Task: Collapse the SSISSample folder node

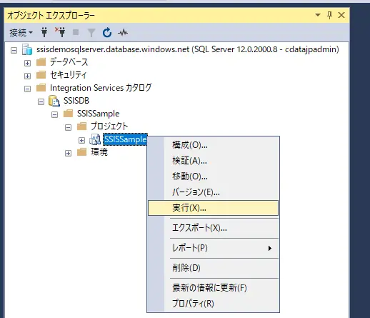Action: pyautogui.click(x=54, y=114)
